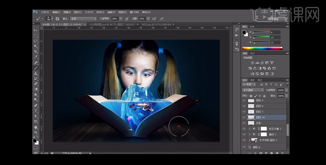Toggle visibility of 曲线 1 layer
This screenshot has width=326, height=165.
coord(244,134)
